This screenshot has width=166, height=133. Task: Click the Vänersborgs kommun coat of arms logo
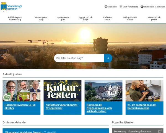pos(4,7)
